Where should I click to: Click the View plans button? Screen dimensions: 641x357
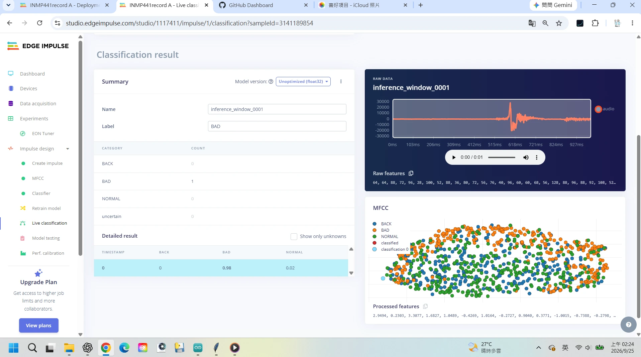pos(39,326)
